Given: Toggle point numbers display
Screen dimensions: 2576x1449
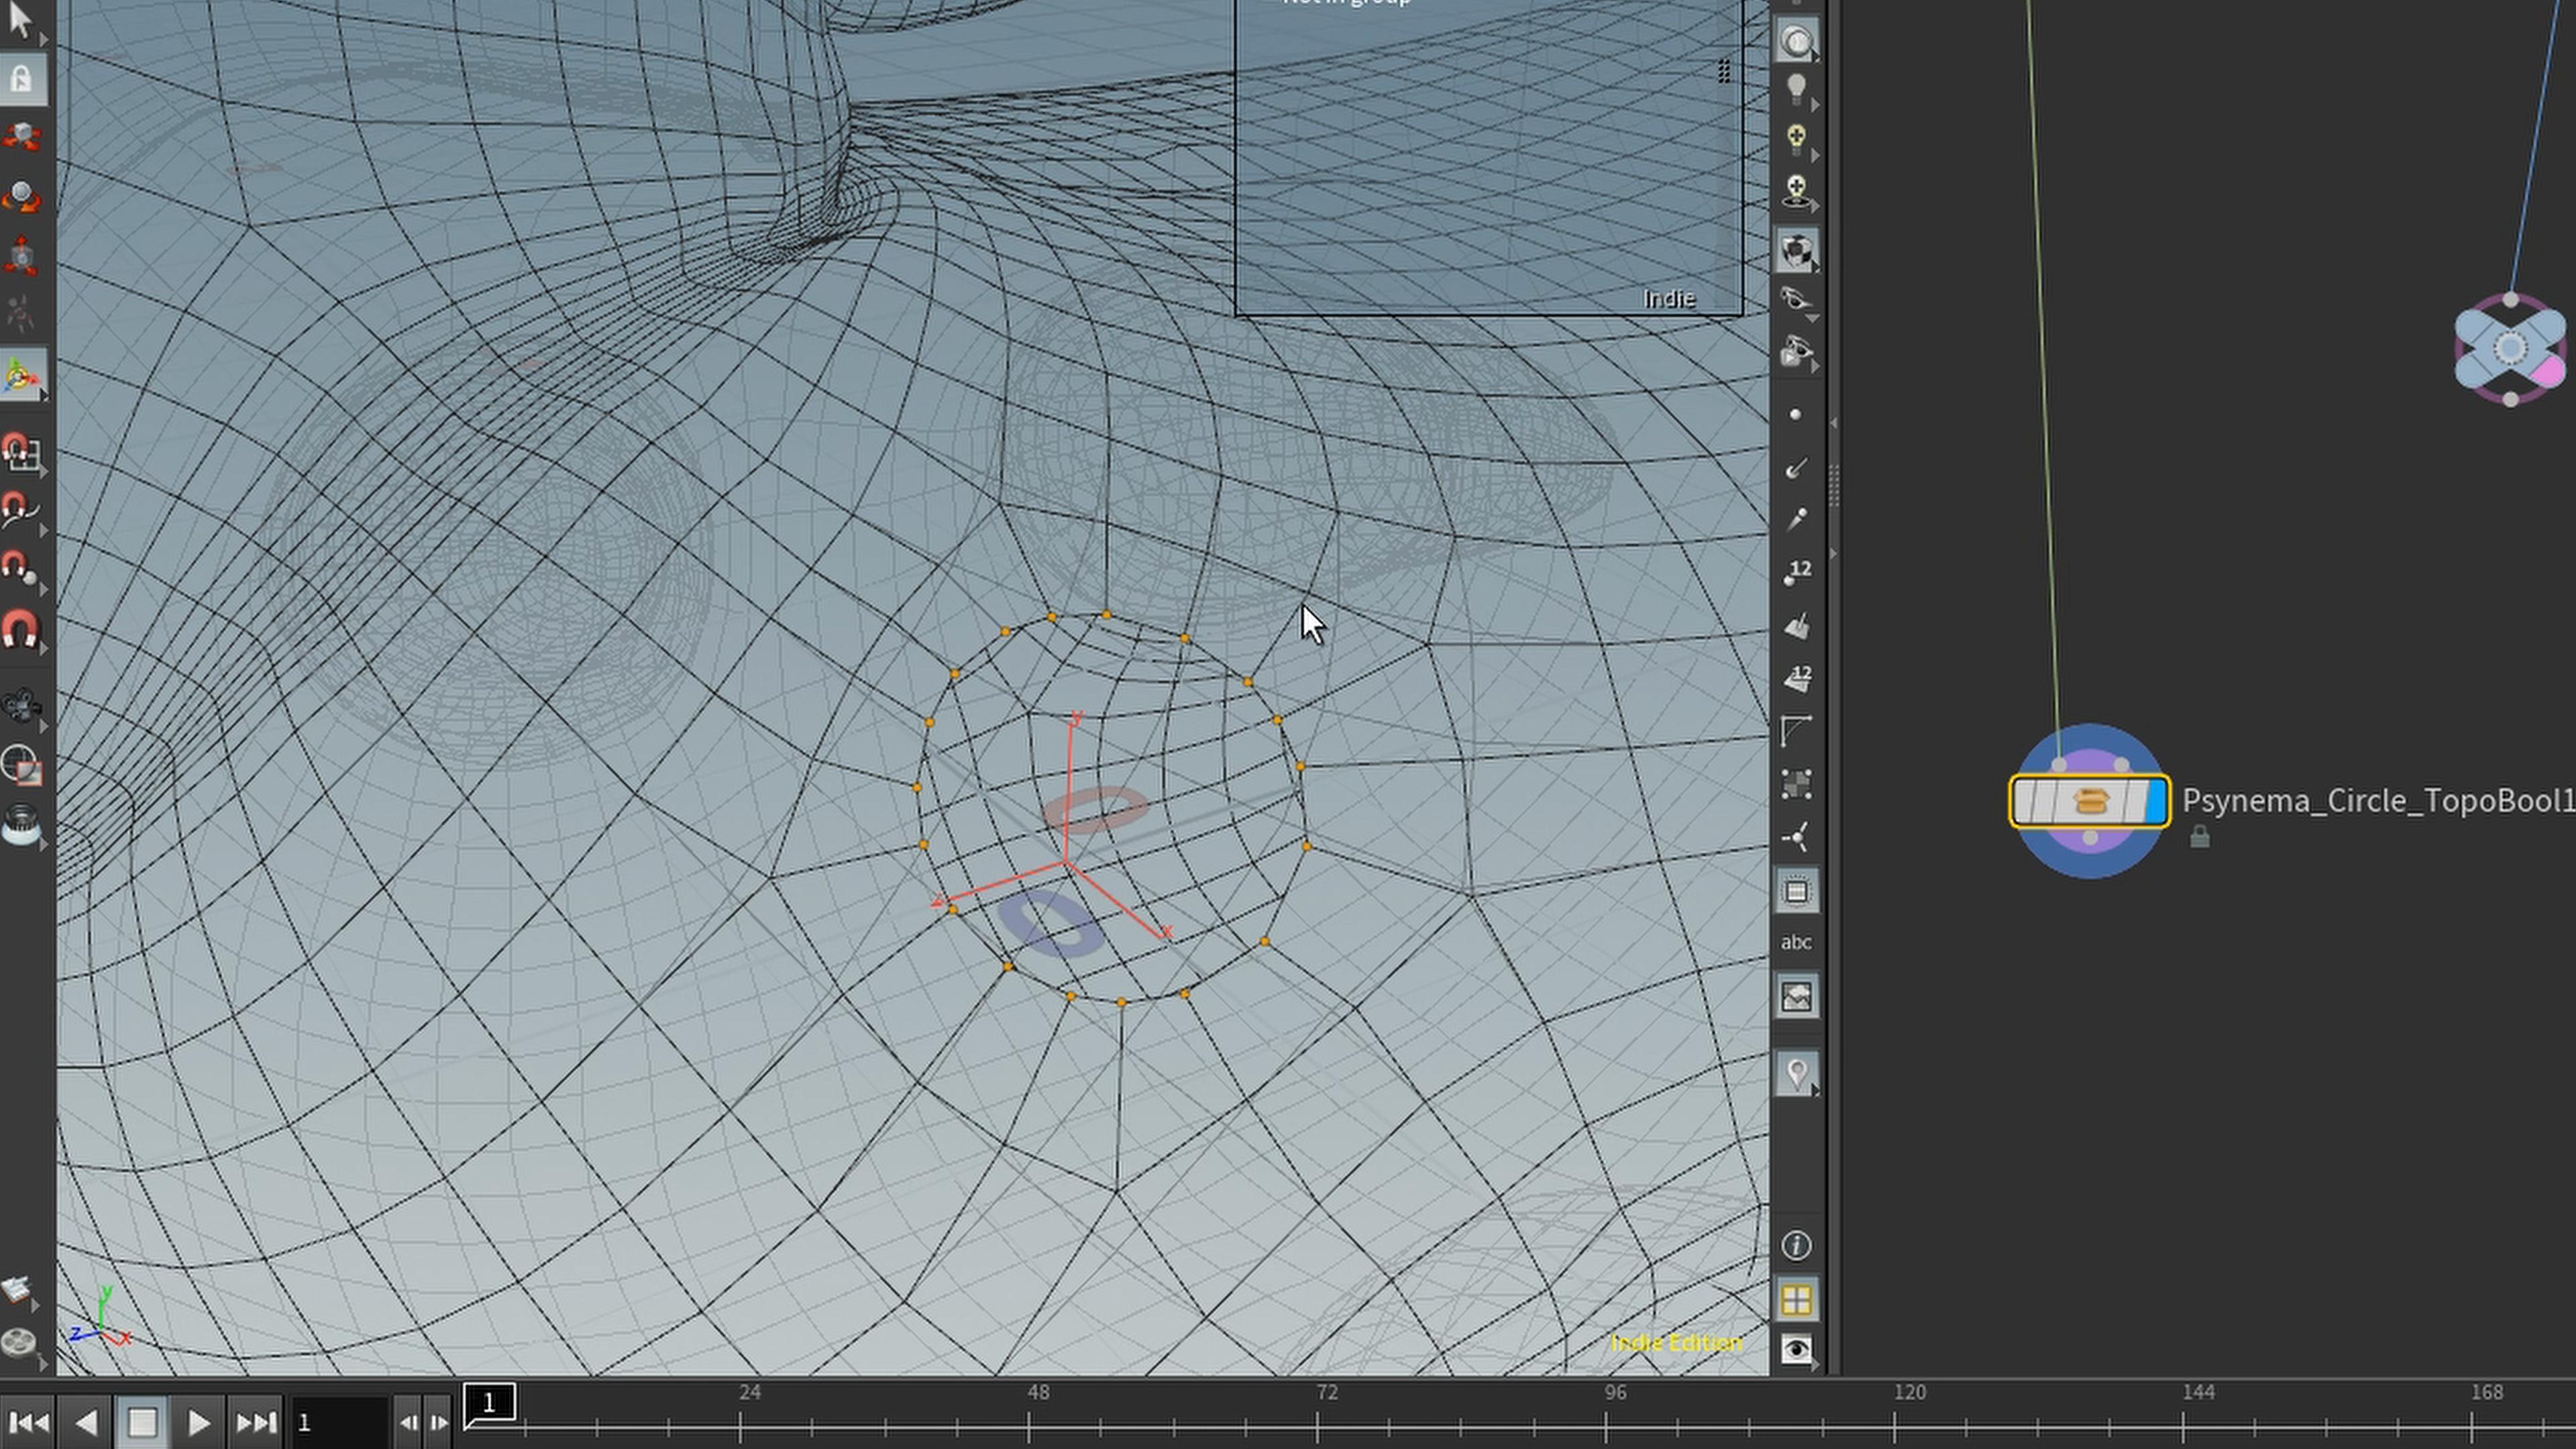Looking at the screenshot, I should 1797,572.
